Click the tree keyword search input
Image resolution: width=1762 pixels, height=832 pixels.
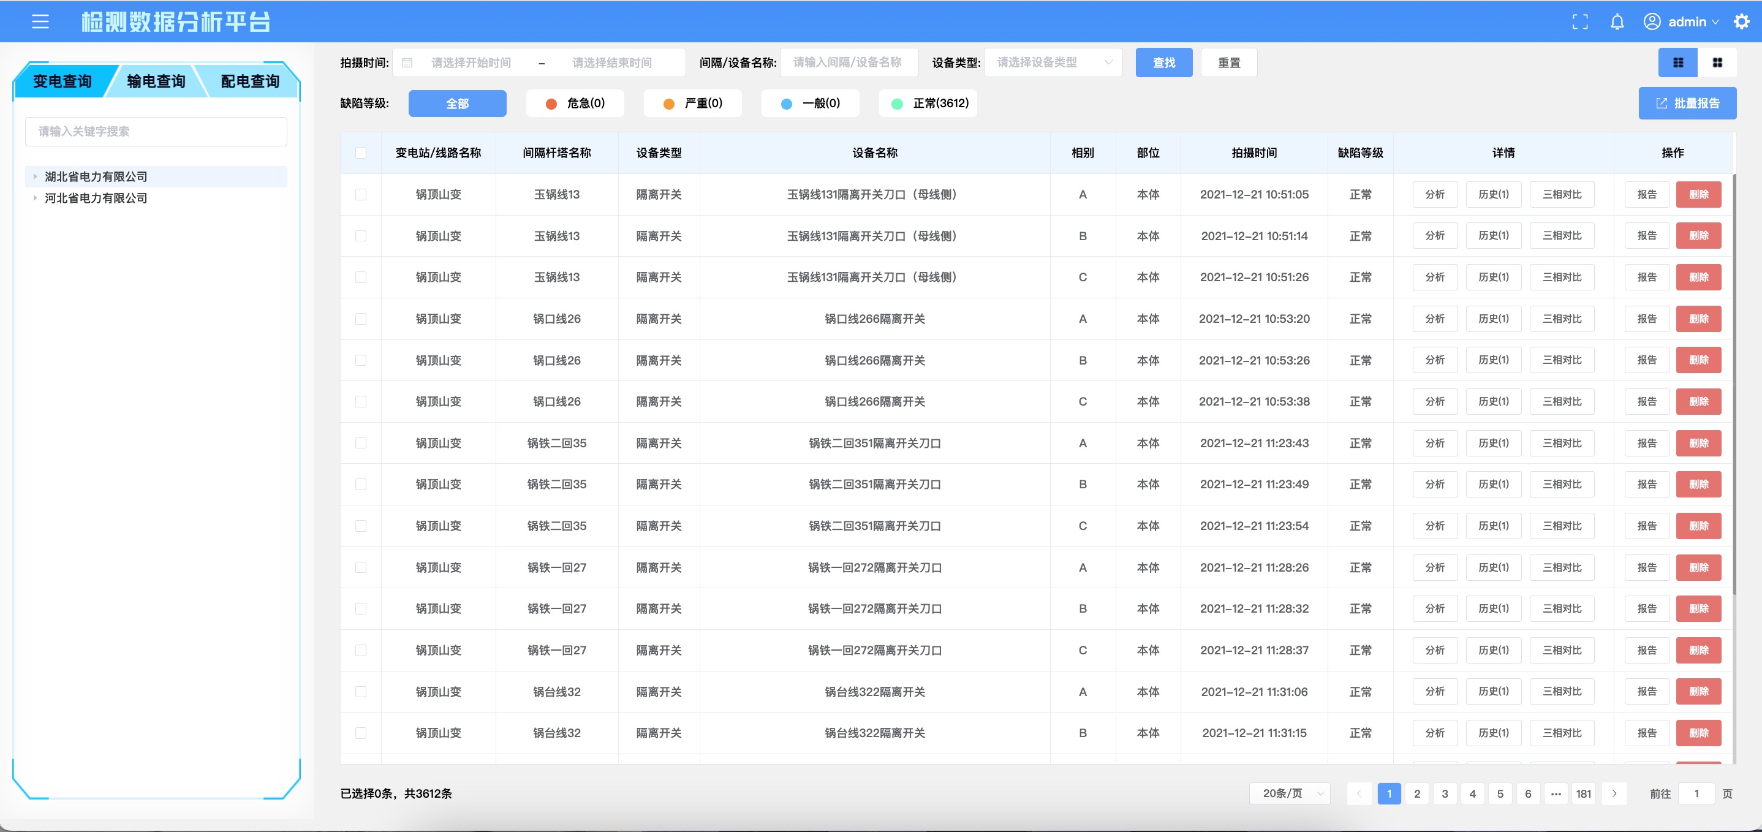pyautogui.click(x=156, y=131)
